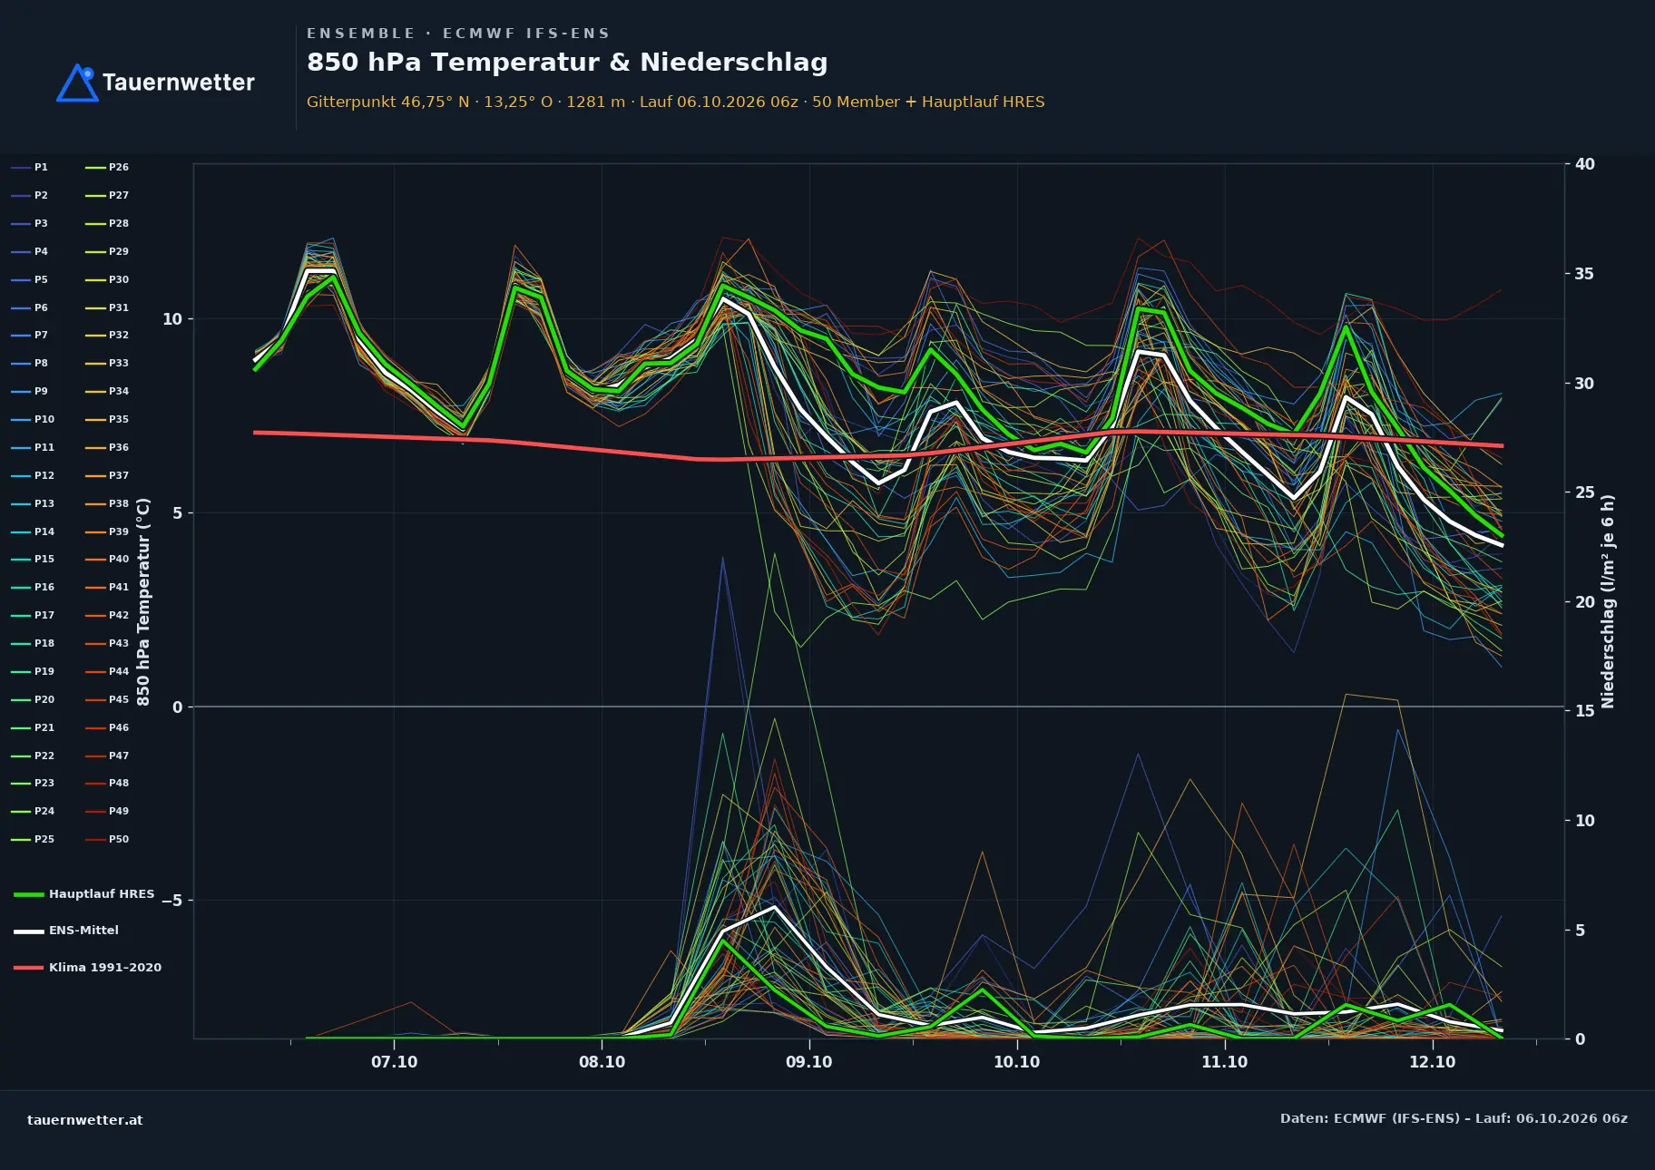This screenshot has height=1170, width=1655.
Task: Click the 09.10 date axis label
Action: 809,1062
